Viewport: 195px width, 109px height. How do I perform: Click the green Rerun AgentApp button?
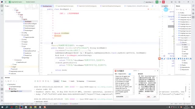click(x=157, y=2)
